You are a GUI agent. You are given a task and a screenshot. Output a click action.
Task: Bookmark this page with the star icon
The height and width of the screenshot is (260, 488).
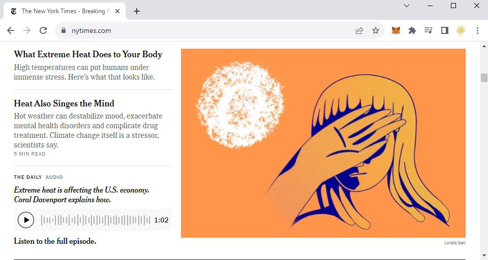coord(376,30)
